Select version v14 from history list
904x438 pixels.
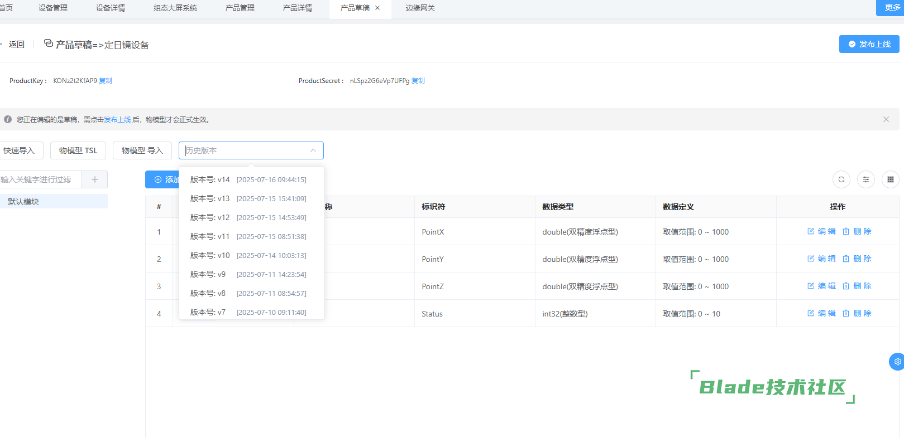pyautogui.click(x=248, y=179)
